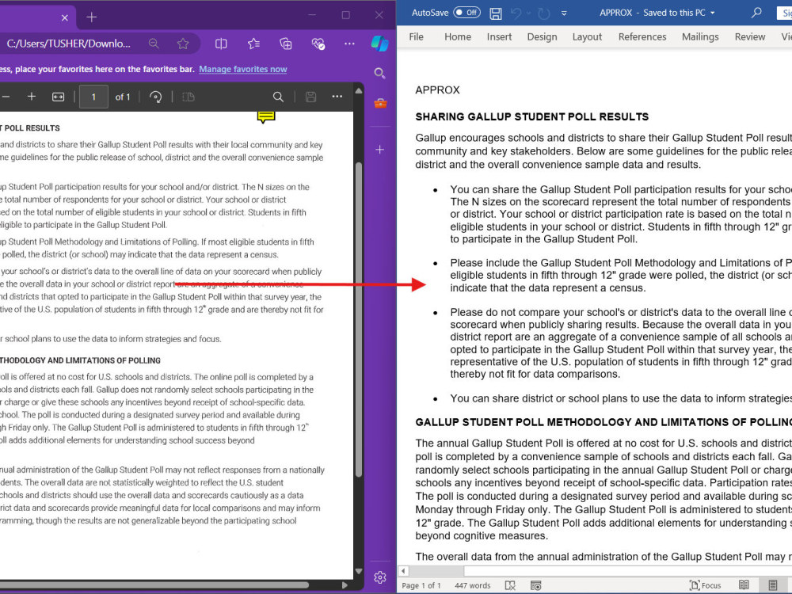Open Edge sidebar search
792x594 pixels.
click(380, 73)
